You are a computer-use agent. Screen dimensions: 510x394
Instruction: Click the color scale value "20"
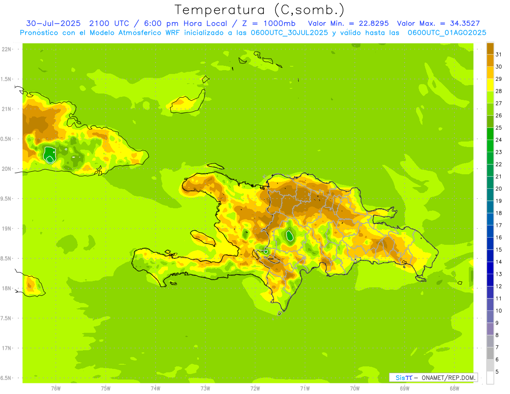(499, 189)
